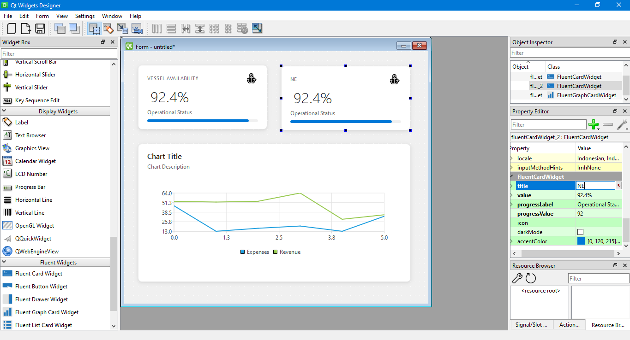Float the Object Inspector panel
Viewport: 630px width, 340px height.
(615, 42)
